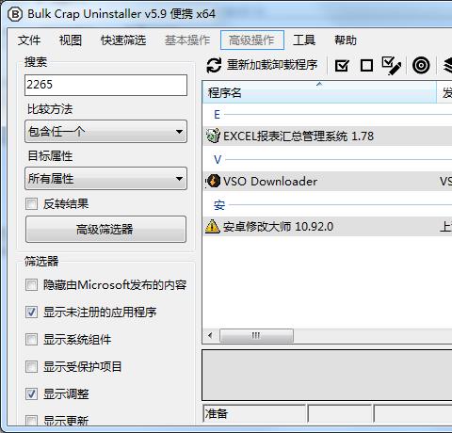Image resolution: width=452 pixels, height=433 pixels.
Task: Open the 工具 menu
Action: pyautogui.click(x=304, y=40)
